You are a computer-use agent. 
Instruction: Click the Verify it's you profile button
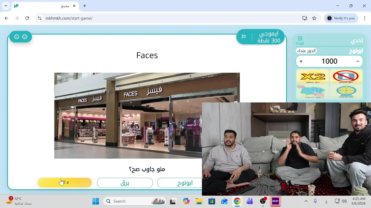click(341, 18)
